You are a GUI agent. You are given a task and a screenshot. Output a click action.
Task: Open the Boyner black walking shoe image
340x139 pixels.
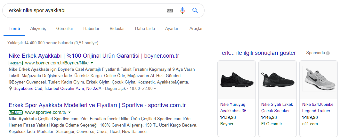(x=237, y=79)
